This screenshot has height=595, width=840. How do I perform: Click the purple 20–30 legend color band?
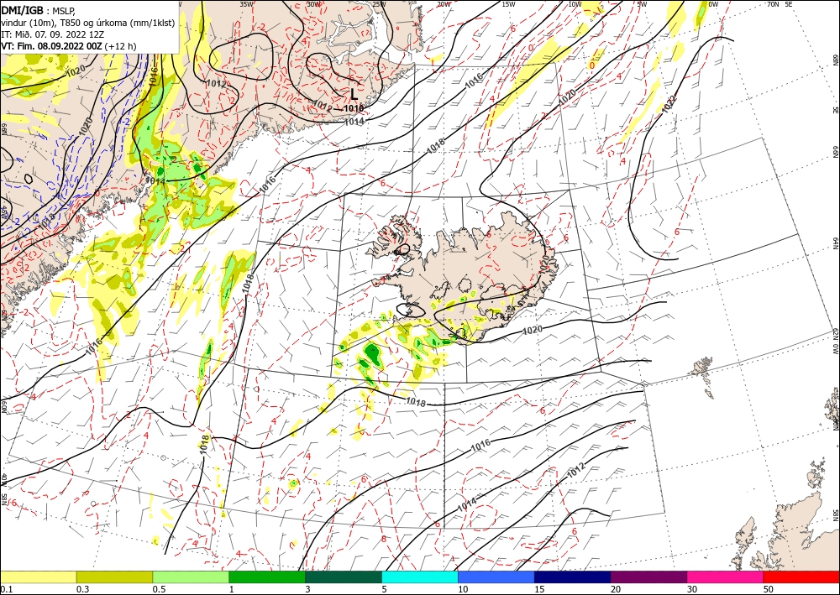coord(648,577)
